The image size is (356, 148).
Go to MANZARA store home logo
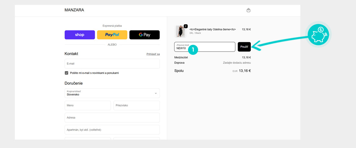74,10
